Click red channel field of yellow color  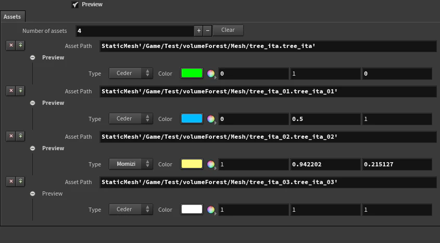254,164
